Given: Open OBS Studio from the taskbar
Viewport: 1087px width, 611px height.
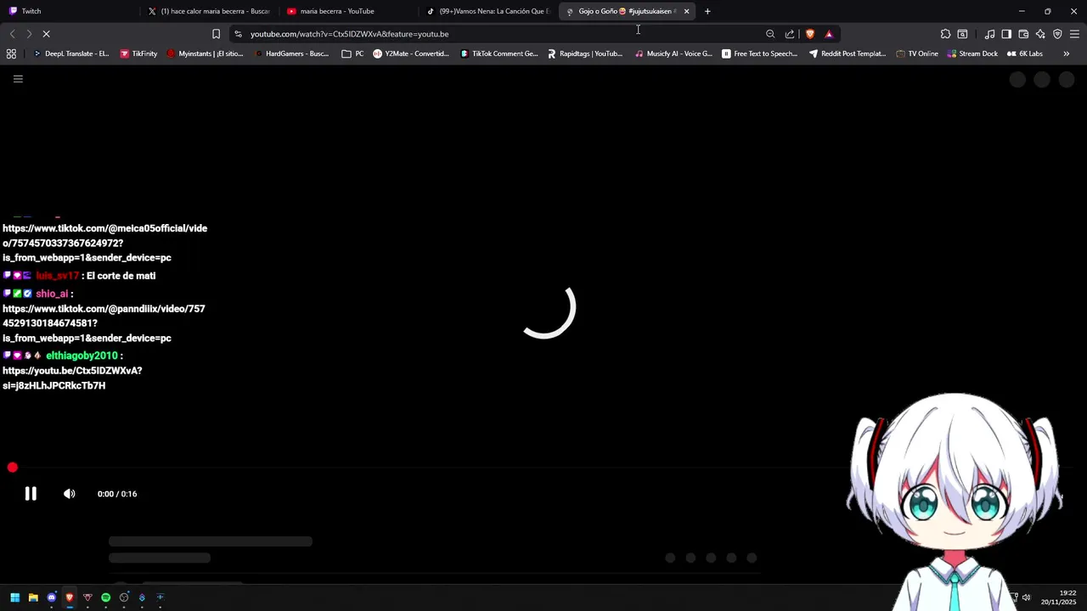Looking at the screenshot, I should pos(124,597).
